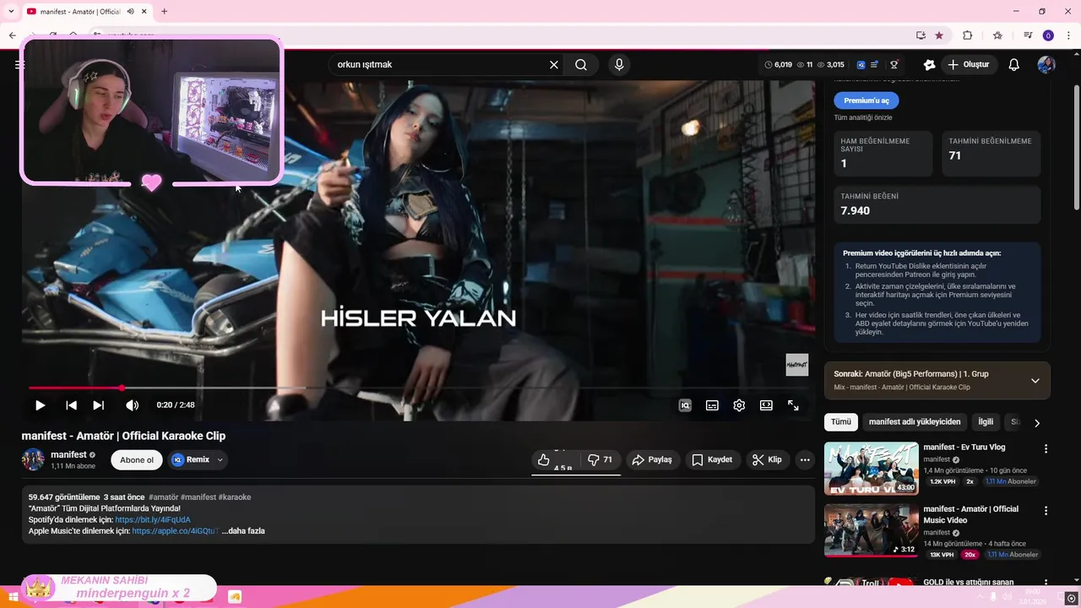The width and height of the screenshot is (1081, 608).
Task: Open the tab search dropdown in Chrome
Action: tap(11, 11)
